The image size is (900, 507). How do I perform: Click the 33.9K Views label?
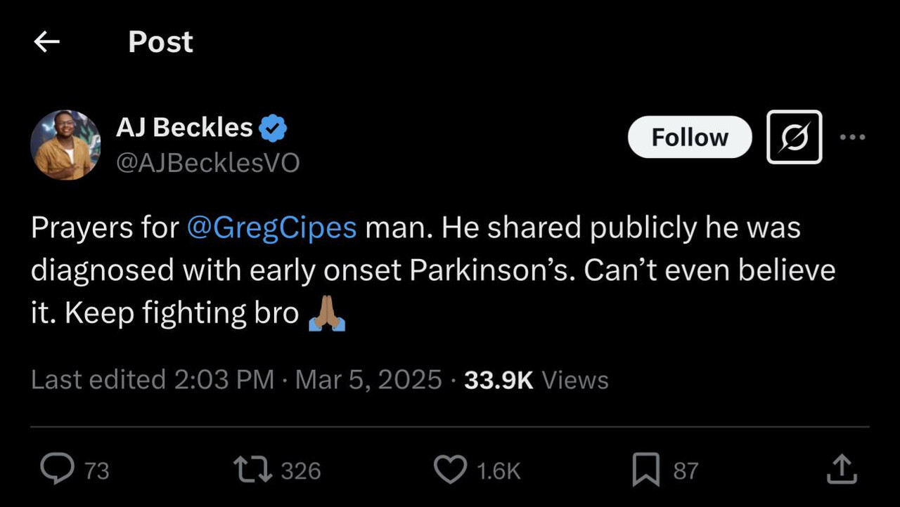click(x=536, y=380)
